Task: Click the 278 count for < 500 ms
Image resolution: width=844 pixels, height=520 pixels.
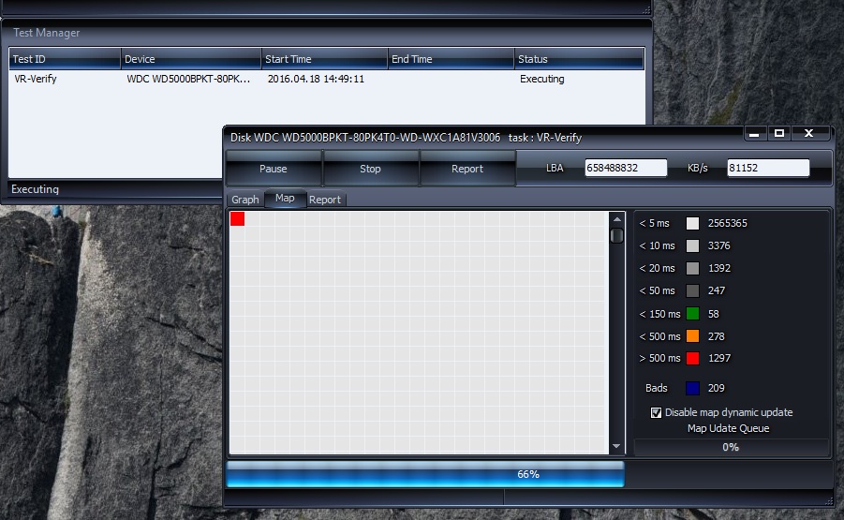Action: click(x=716, y=336)
